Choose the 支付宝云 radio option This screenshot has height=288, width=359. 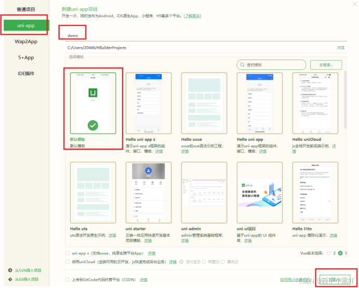pyautogui.click(x=182, y=262)
